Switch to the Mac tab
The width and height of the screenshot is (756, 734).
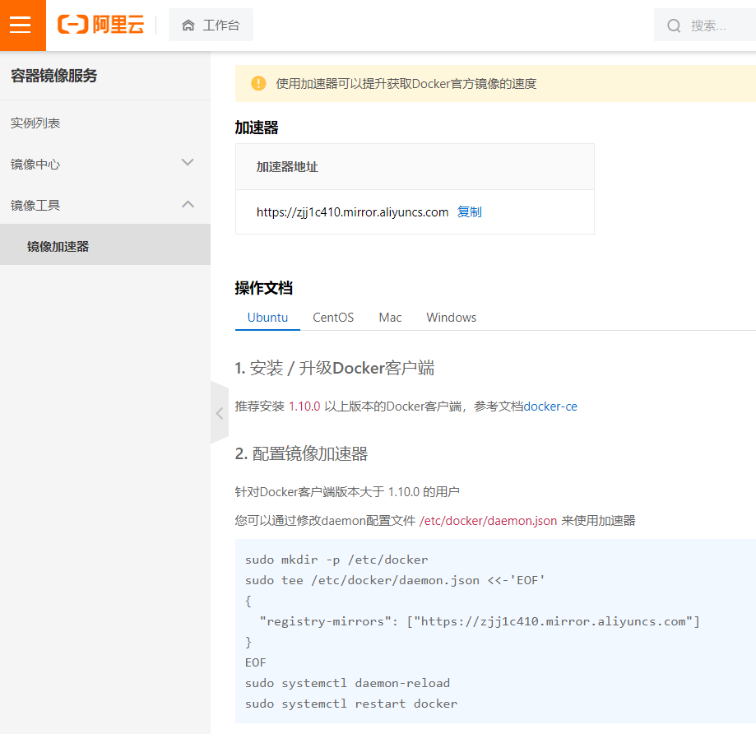coord(390,318)
